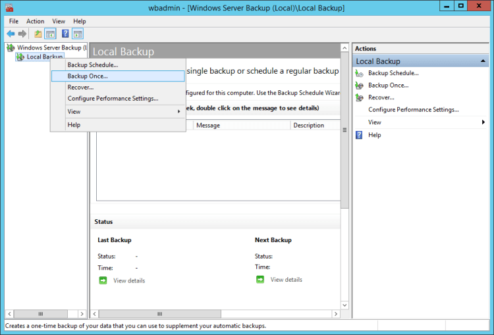Click center pane horizontal scrollbar left arrow

[94, 314]
